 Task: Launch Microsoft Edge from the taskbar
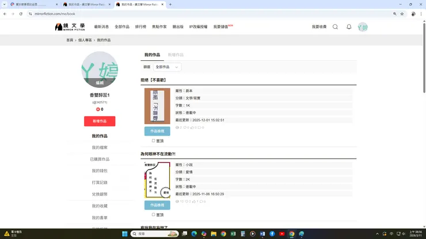[x=194, y=234]
